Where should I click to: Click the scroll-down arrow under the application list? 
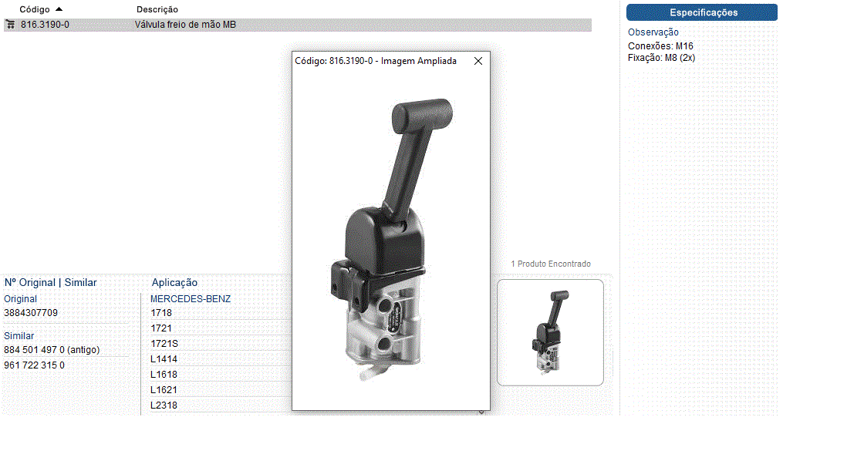[482, 412]
